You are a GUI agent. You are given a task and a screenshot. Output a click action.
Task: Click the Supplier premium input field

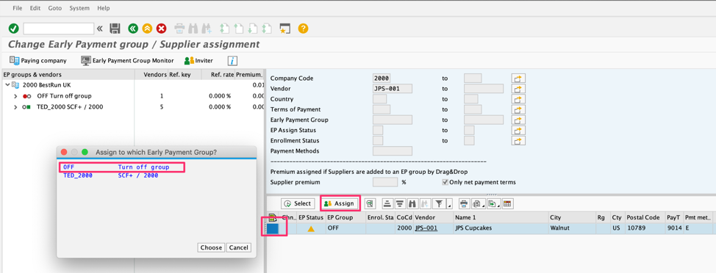385,182
